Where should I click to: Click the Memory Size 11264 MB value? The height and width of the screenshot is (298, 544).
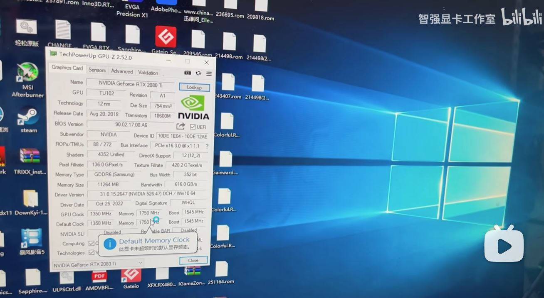[x=108, y=184]
